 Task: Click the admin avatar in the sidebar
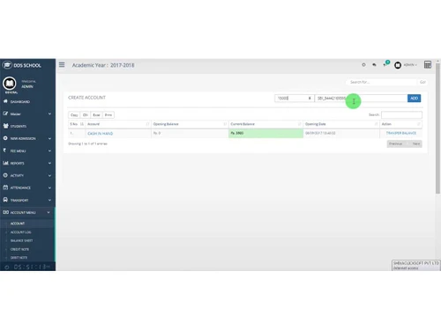[x=10, y=84]
